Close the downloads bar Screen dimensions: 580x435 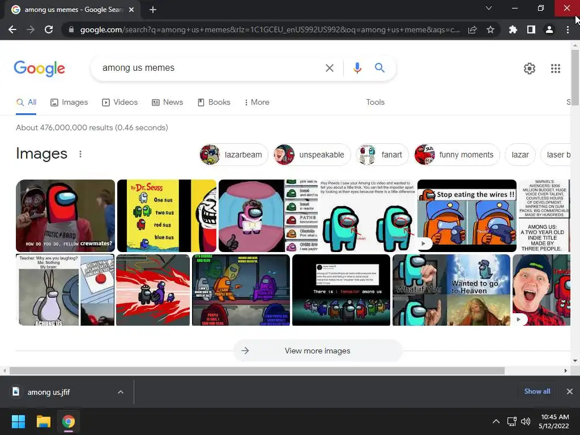point(570,391)
